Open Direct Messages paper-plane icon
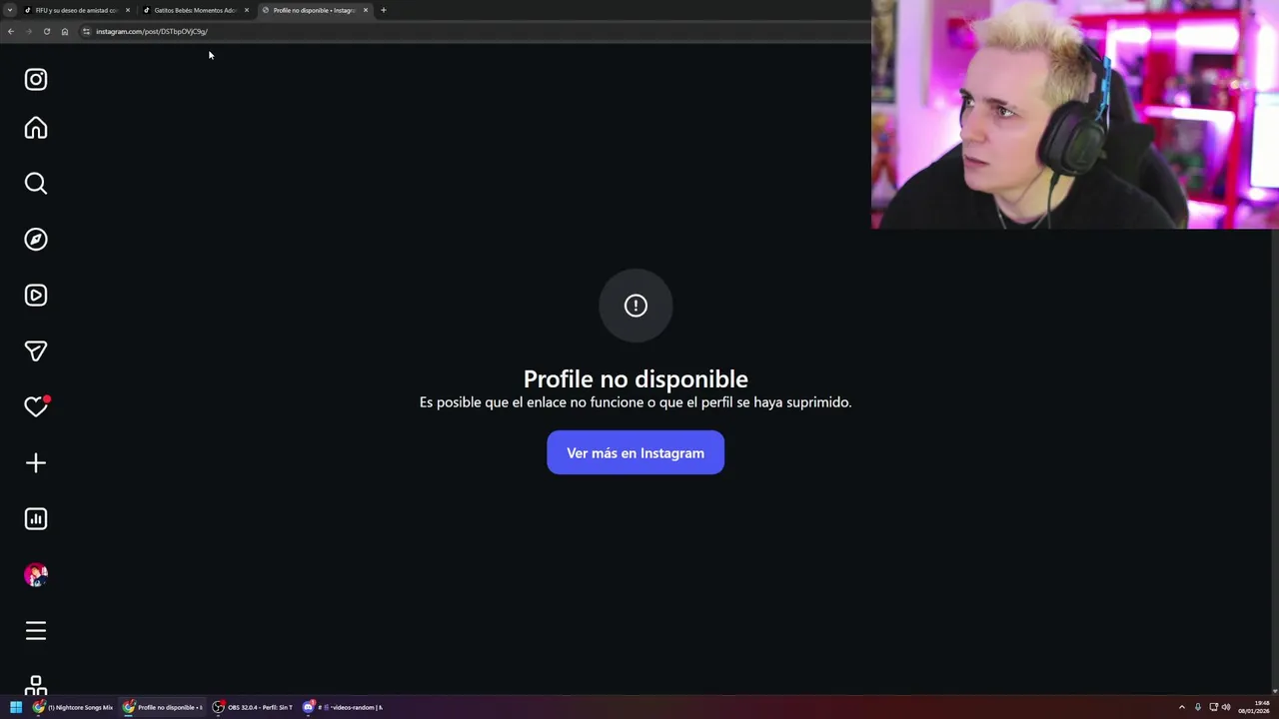Image resolution: width=1279 pixels, height=719 pixels. [x=36, y=351]
